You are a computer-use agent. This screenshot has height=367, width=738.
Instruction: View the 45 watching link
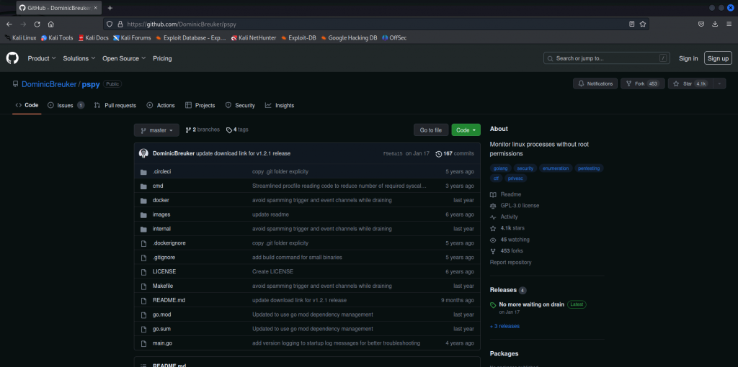(x=515, y=240)
